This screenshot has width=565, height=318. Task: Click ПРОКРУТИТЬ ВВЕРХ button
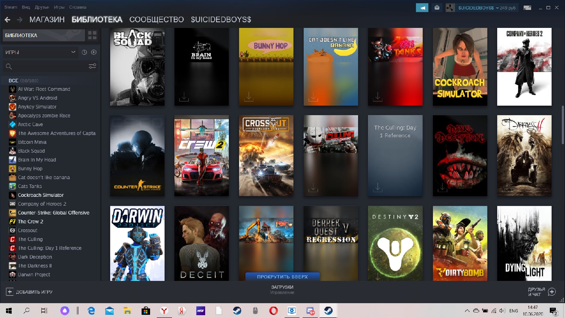tap(282, 277)
